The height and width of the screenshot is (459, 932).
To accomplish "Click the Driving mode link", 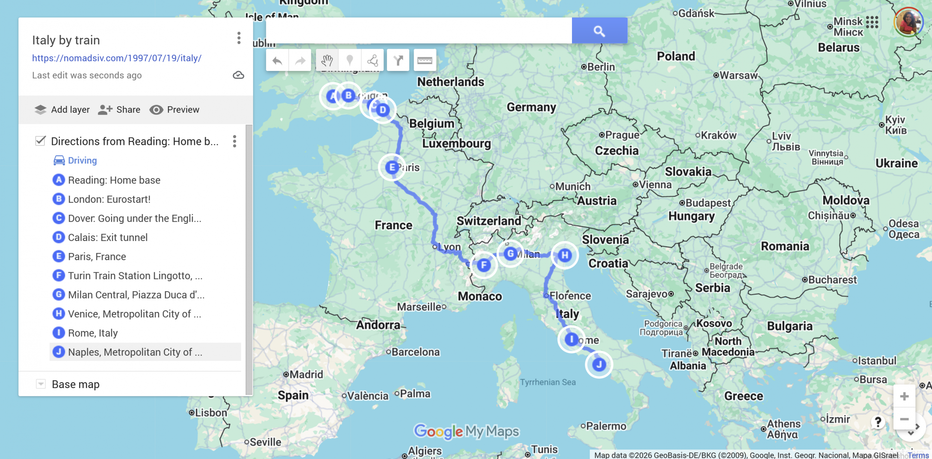I will (82, 161).
